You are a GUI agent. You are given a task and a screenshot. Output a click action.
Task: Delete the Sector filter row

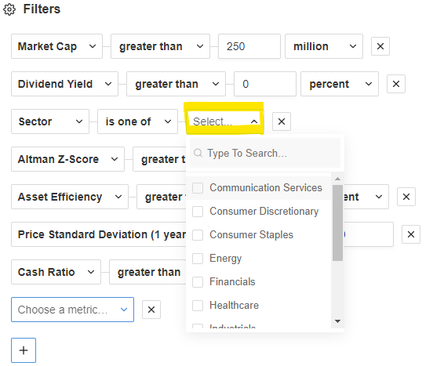pos(282,121)
